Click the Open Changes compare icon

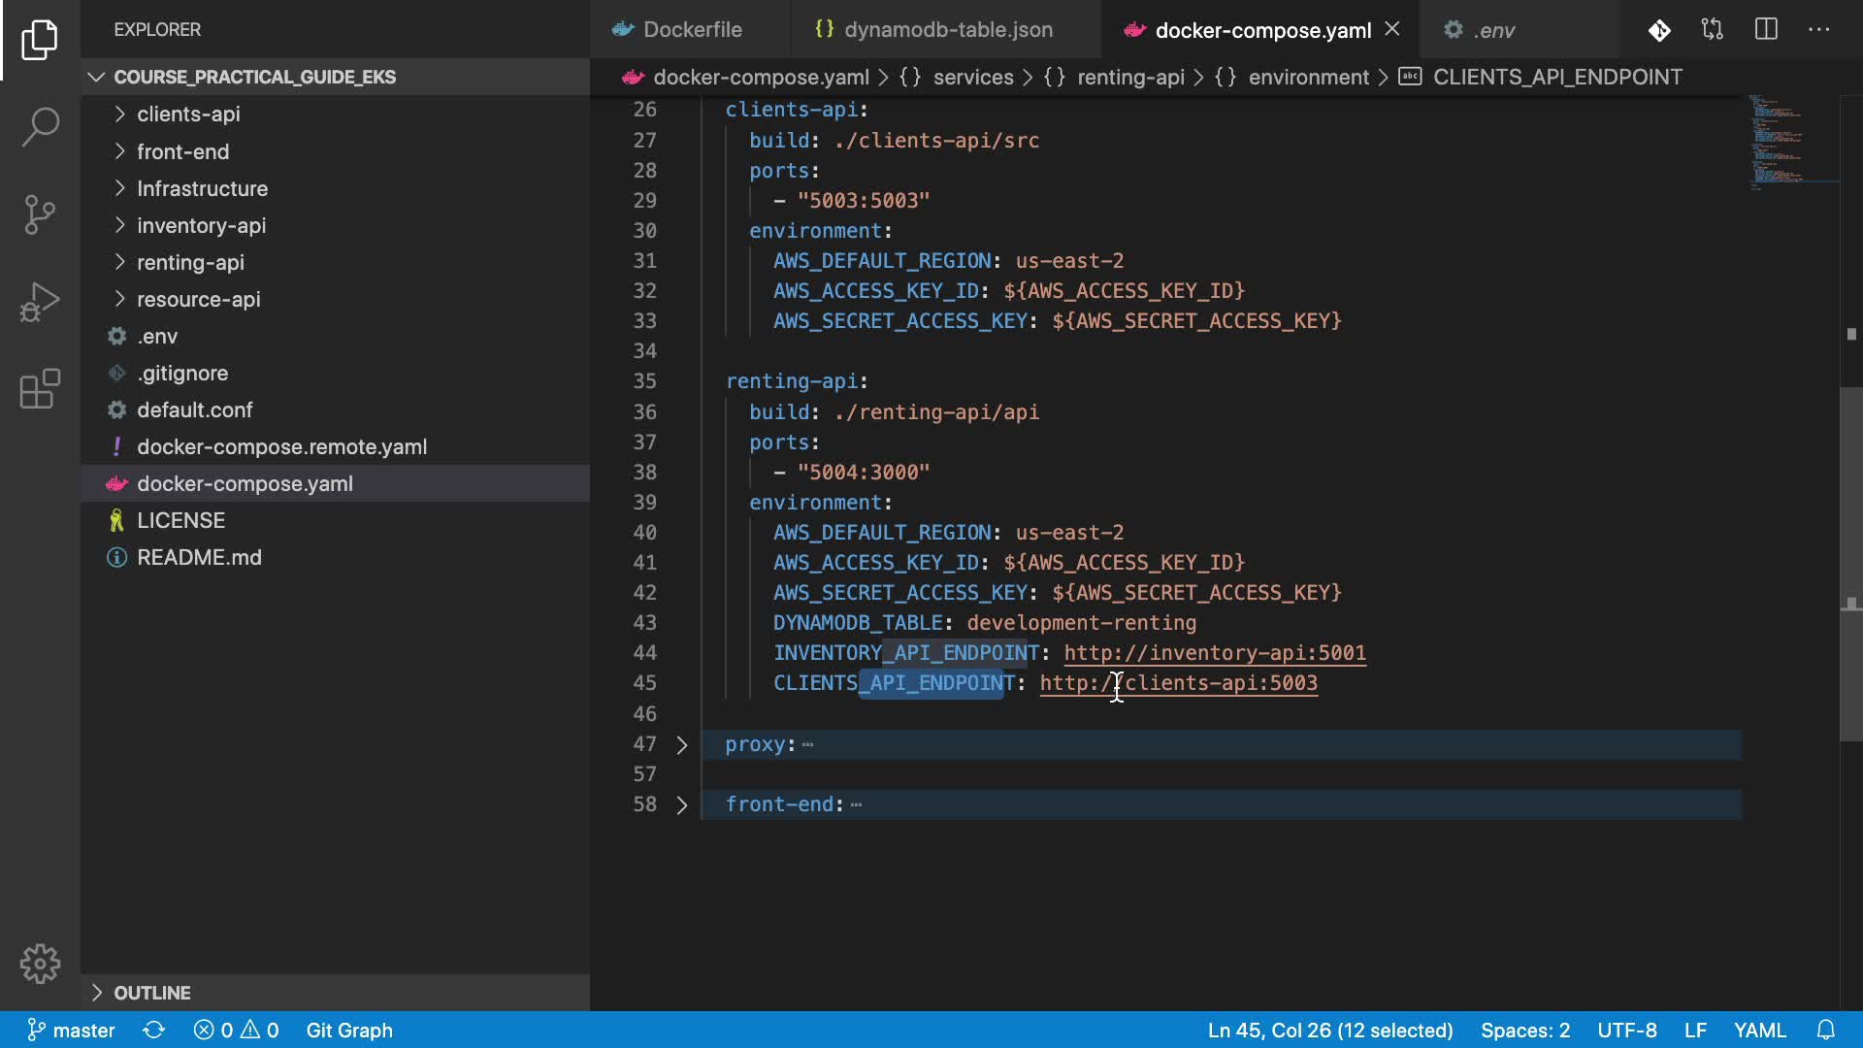coord(1713,29)
